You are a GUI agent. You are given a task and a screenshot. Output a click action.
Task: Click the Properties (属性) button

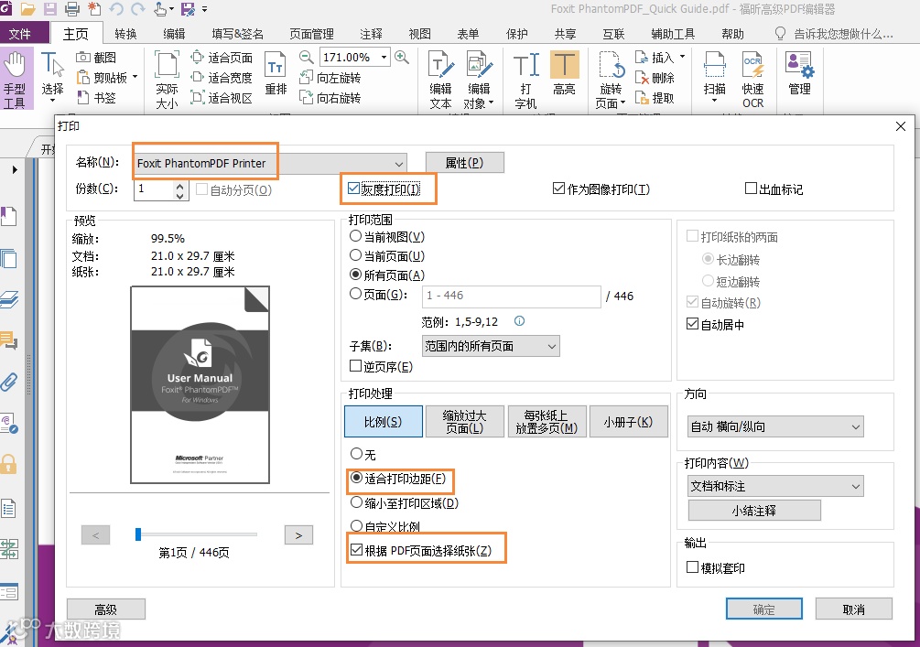(465, 163)
